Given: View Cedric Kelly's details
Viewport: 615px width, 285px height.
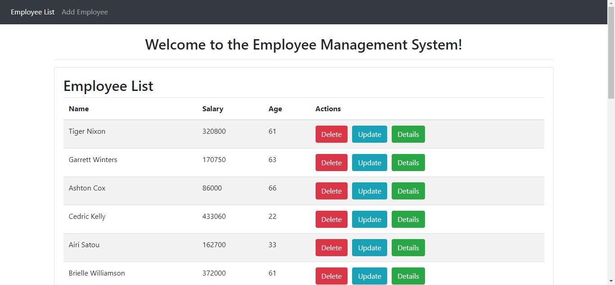Looking at the screenshot, I should tap(408, 219).
